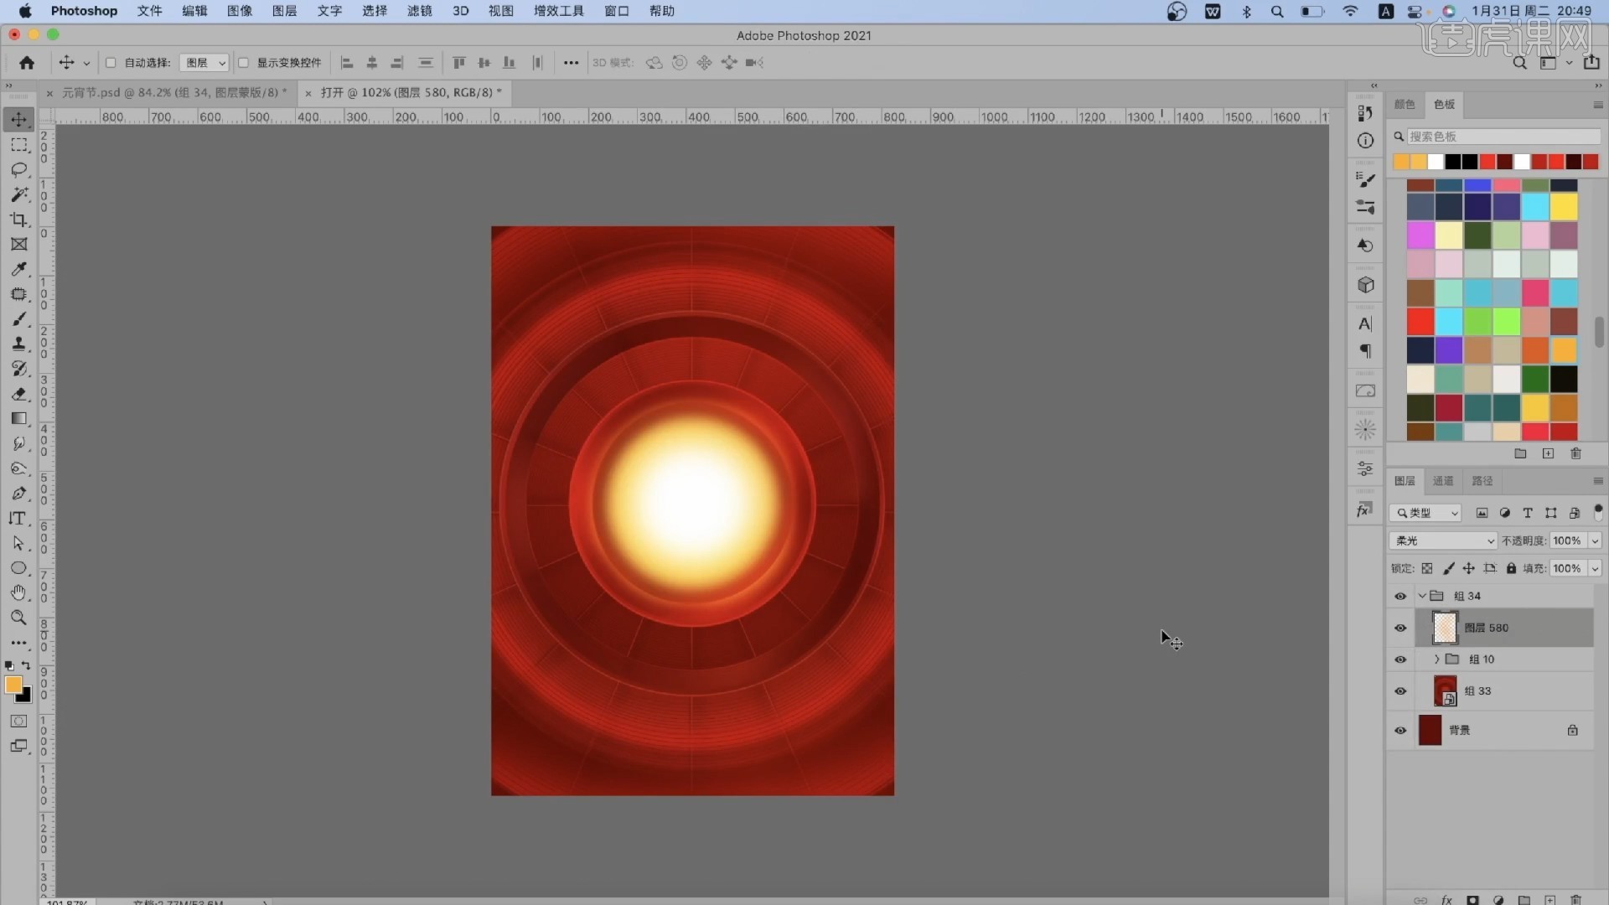
Task: Switch to the 路径 tab
Action: tap(1482, 481)
